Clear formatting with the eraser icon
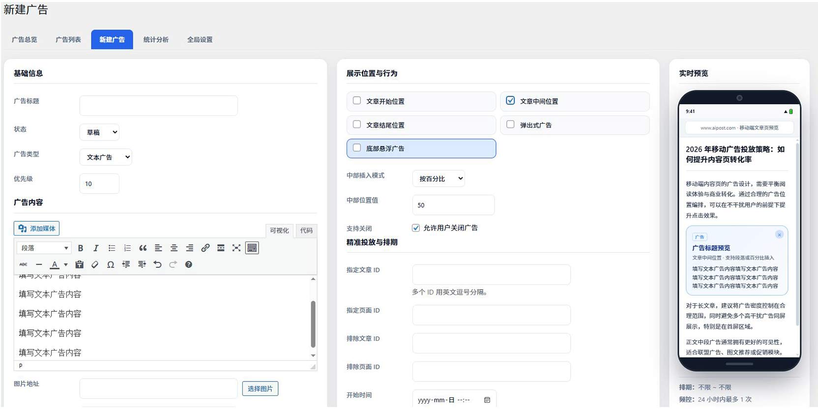The width and height of the screenshot is (818, 409). click(95, 264)
